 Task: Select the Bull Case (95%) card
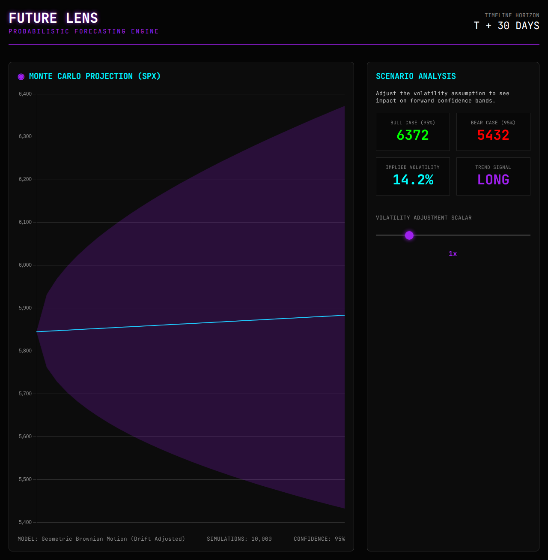tap(413, 132)
